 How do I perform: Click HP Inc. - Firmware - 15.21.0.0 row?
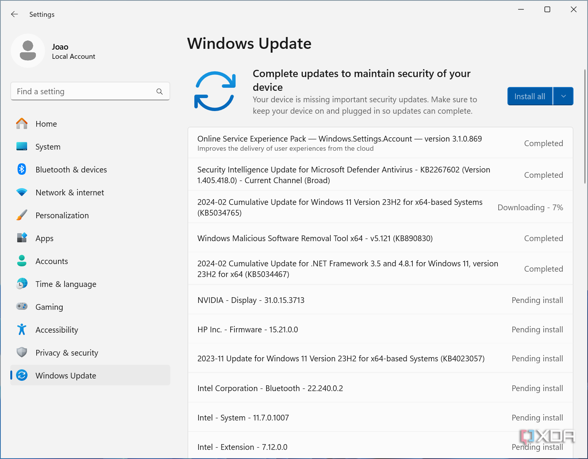380,329
